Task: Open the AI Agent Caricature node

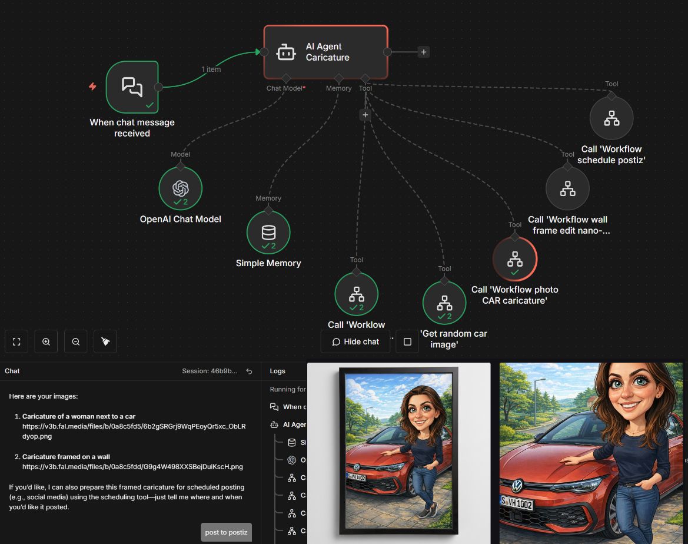Action: (325, 52)
